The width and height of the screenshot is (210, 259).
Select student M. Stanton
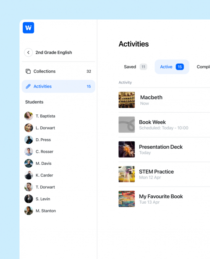(x=40, y=211)
